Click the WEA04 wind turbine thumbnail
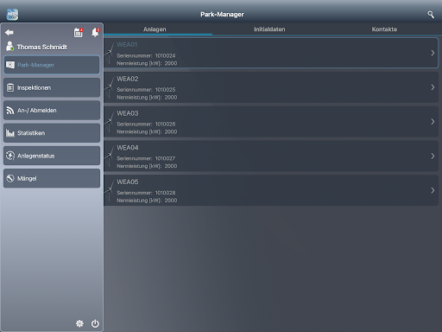Viewport: 442px width, 332px height. (x=110, y=156)
